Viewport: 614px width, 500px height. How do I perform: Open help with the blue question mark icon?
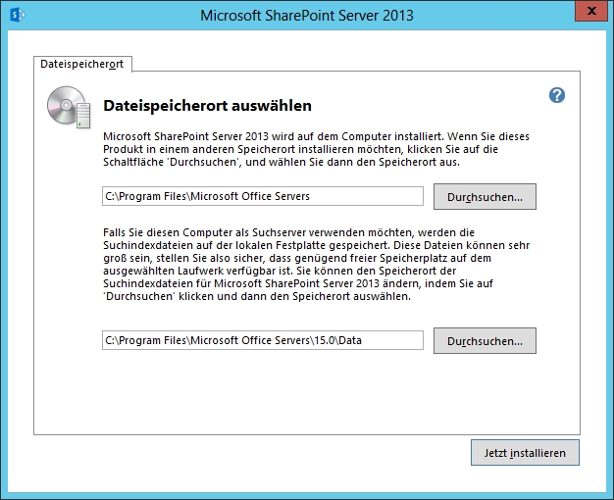click(x=557, y=95)
